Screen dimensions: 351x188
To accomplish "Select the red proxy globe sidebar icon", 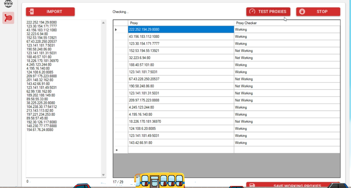I will [8, 18].
